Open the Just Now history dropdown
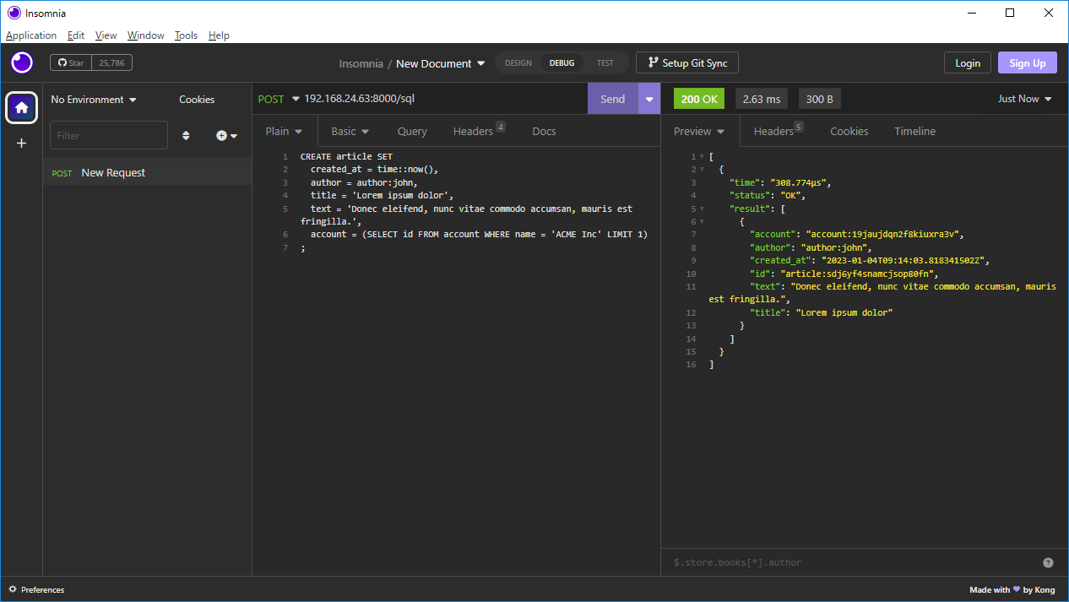Screen dimensions: 1069x602 1025,99
